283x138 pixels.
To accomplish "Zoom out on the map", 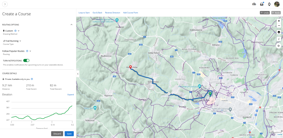I will [x=279, y=26].
